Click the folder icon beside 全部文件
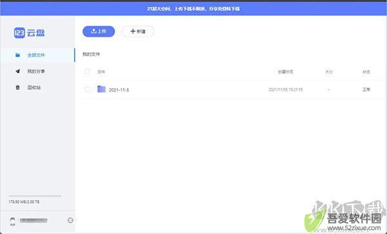The height and width of the screenshot is (234, 387). point(17,55)
